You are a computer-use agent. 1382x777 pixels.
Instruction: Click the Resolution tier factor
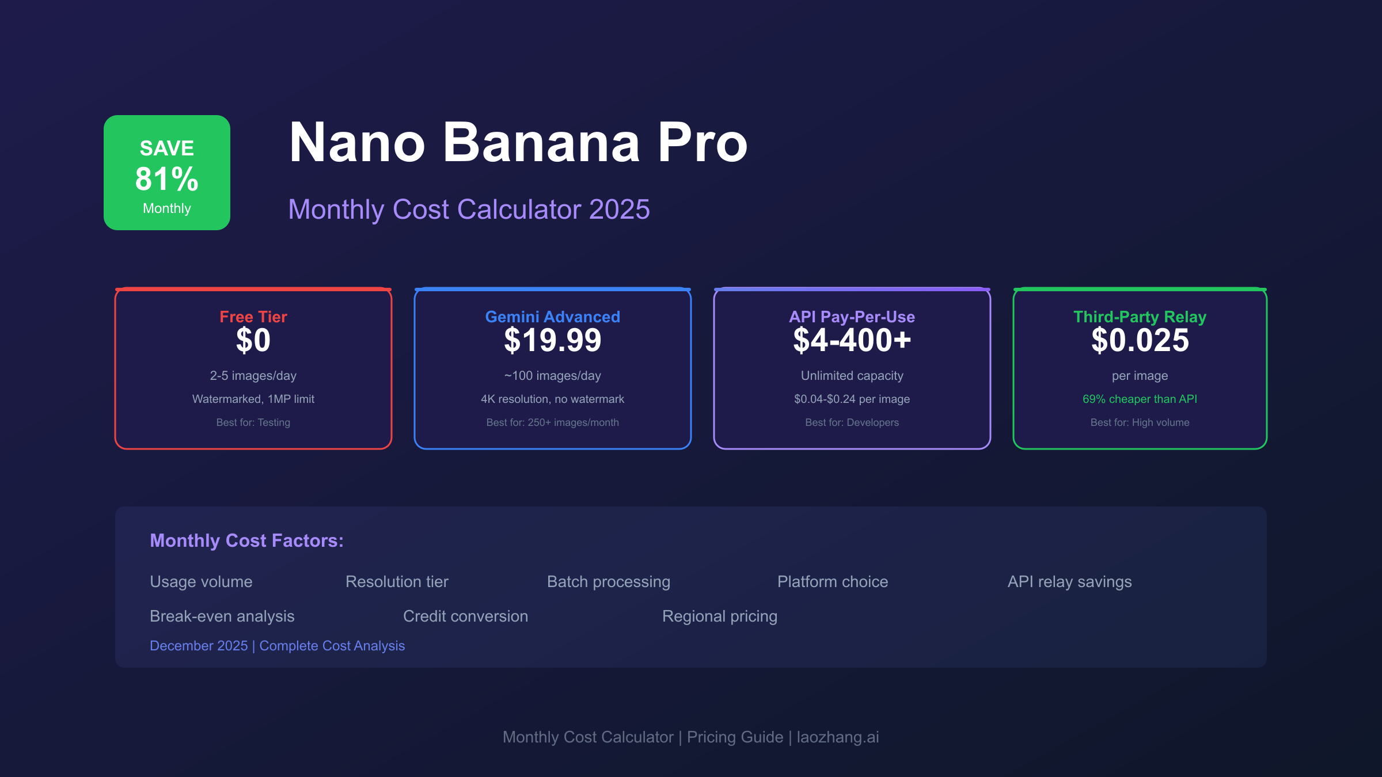[x=397, y=581]
